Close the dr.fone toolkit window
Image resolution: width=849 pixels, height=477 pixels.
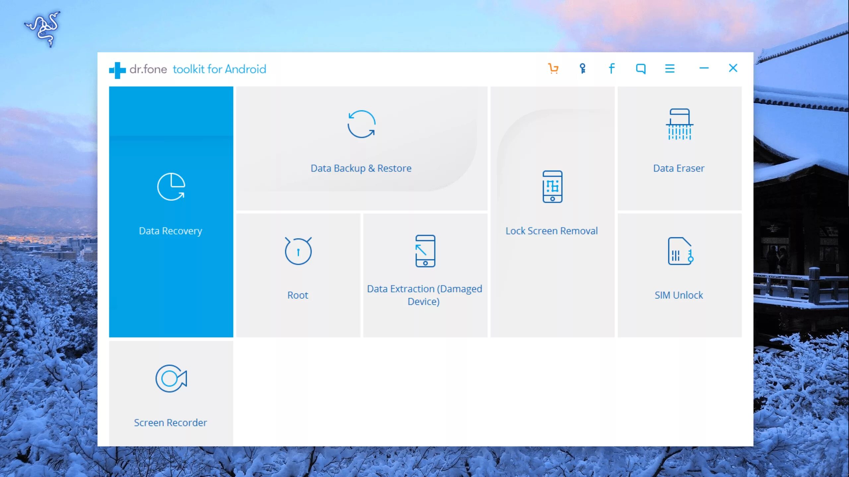point(733,68)
